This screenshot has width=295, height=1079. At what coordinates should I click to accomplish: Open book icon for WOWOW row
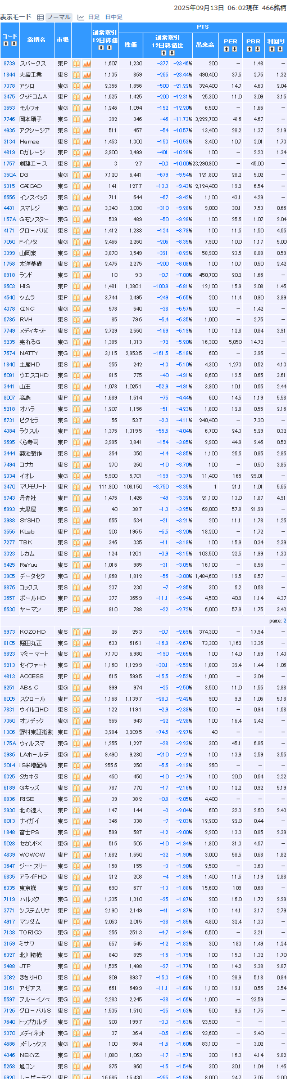[x=76, y=855]
